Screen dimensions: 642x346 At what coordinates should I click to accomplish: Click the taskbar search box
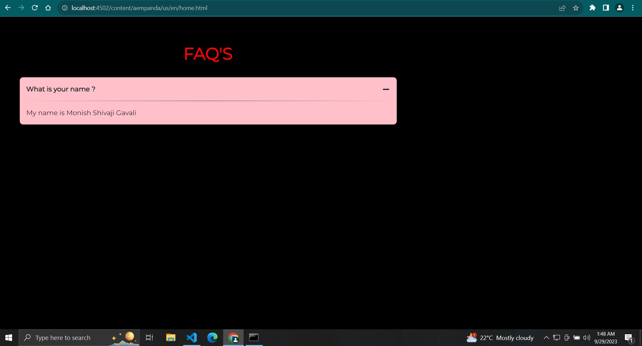click(79, 338)
